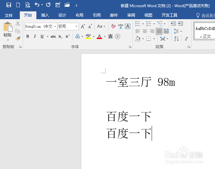Clear all formatting eraser icon
Image resolution: width=215 pixels, height=169 pixels.
113,26
